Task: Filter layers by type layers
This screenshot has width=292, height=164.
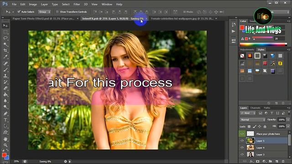Action: [272, 113]
